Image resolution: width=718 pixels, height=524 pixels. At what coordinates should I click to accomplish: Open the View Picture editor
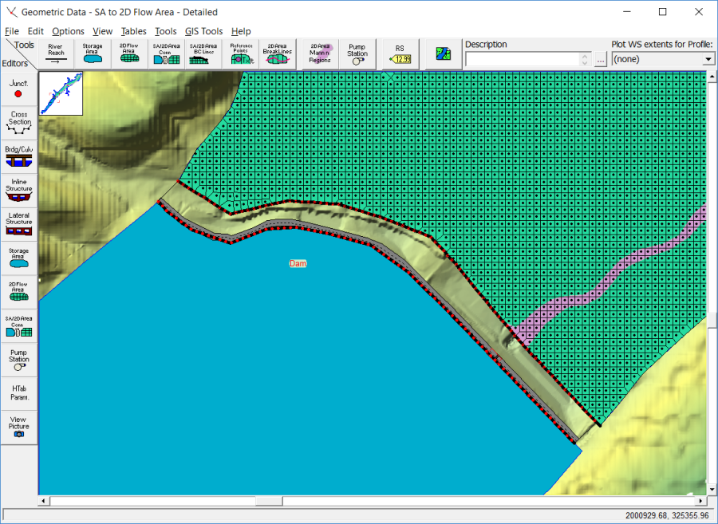pos(19,425)
